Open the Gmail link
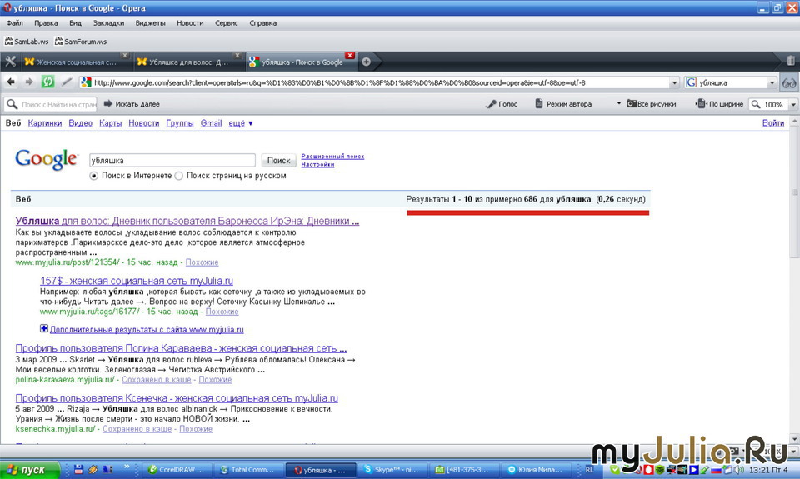The image size is (800, 479). click(x=211, y=123)
